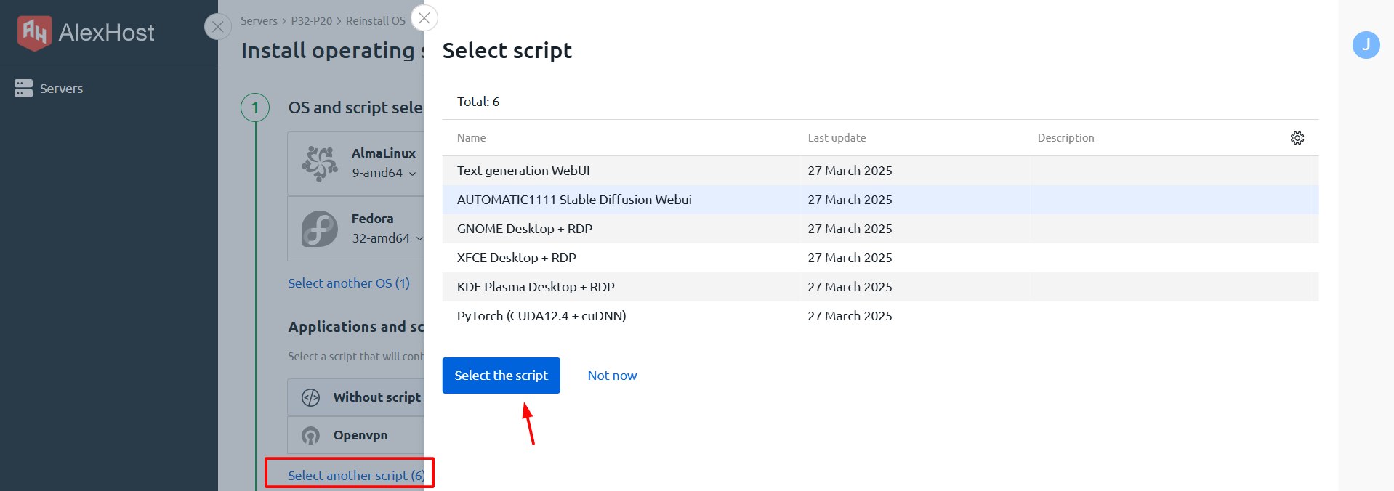
Task: Close the Reinstall OS panel
Action: click(218, 27)
